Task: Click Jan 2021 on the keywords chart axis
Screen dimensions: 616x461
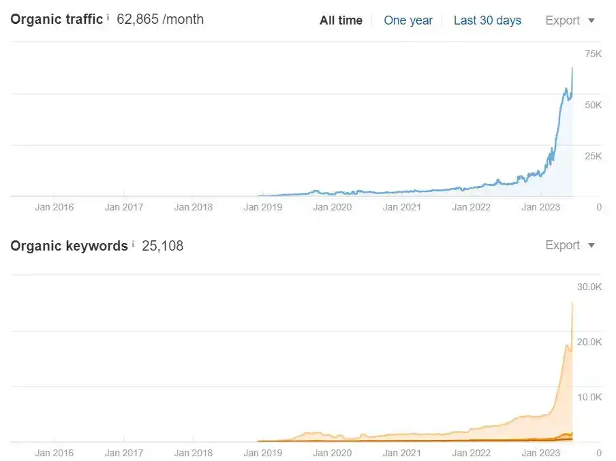Action: pos(402,453)
